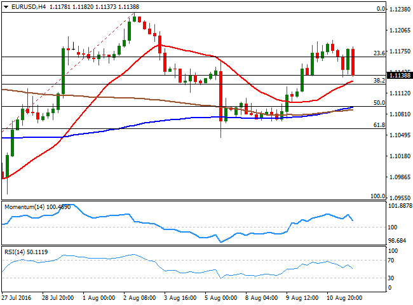The height and width of the screenshot is (305, 413).
Task: Select the 0.0 Fibonacci level label
Action: pos(381,9)
